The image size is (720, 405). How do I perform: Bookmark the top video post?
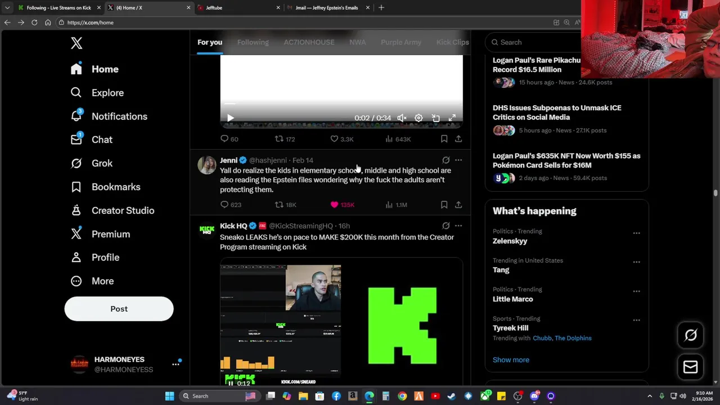point(444,139)
